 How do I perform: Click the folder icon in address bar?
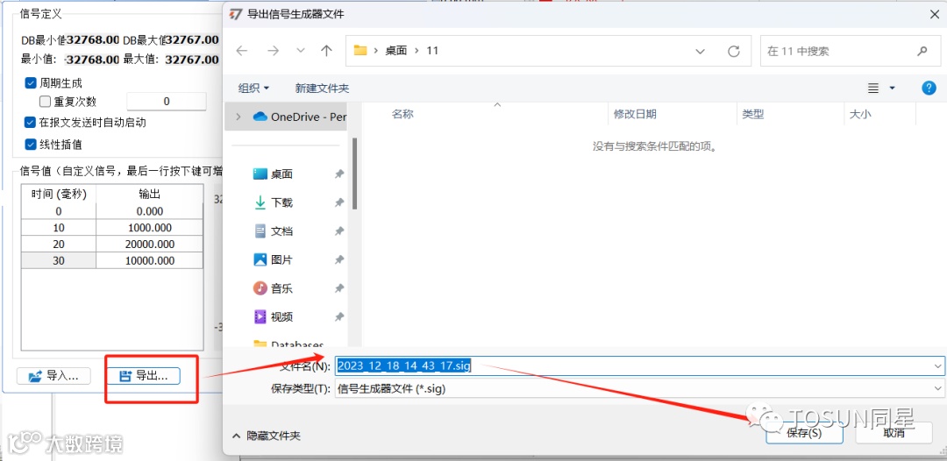tap(360, 51)
